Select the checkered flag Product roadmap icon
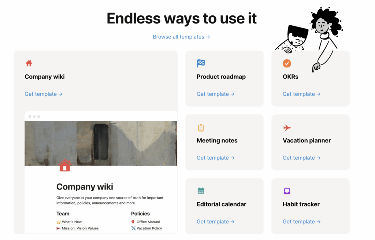Screen dimensions: 375x240 pyautogui.click(x=201, y=63)
